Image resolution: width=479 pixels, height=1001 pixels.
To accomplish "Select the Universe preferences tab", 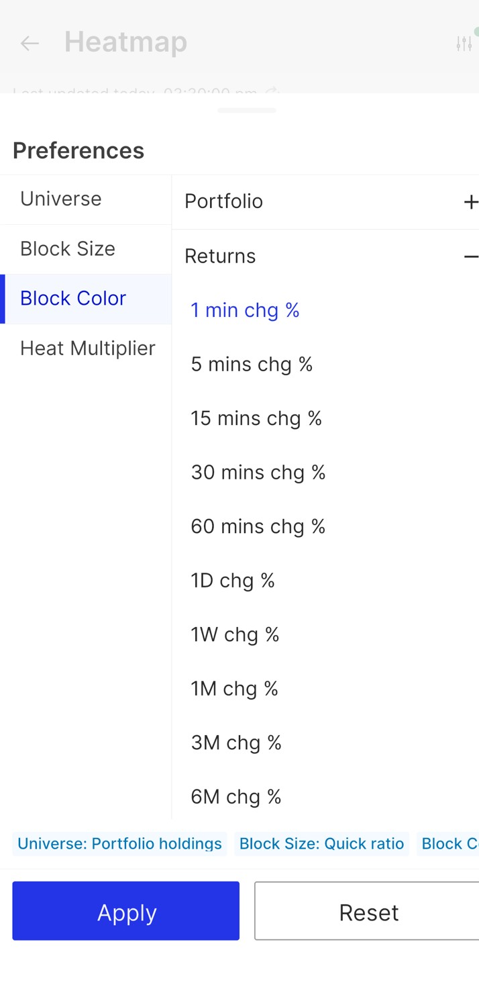I will tap(61, 199).
